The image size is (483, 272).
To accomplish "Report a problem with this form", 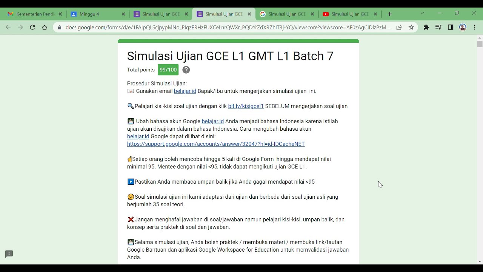I will click(9, 254).
